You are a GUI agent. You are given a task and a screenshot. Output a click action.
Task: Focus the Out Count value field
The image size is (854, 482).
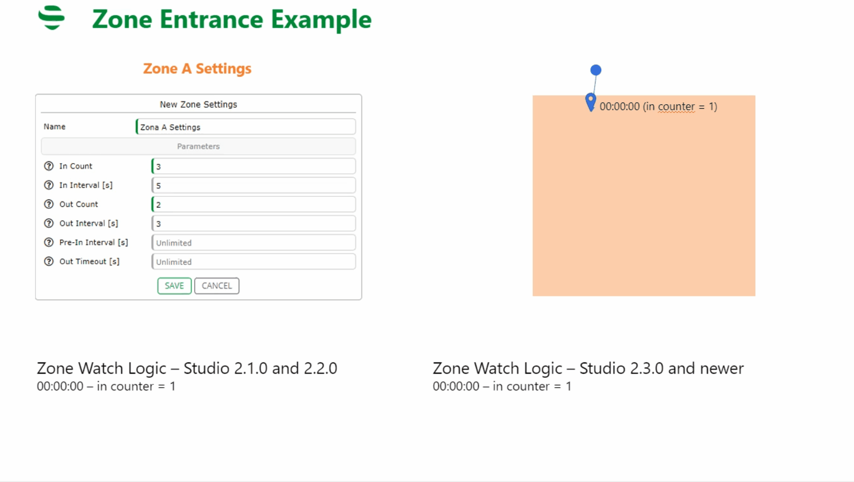point(254,204)
